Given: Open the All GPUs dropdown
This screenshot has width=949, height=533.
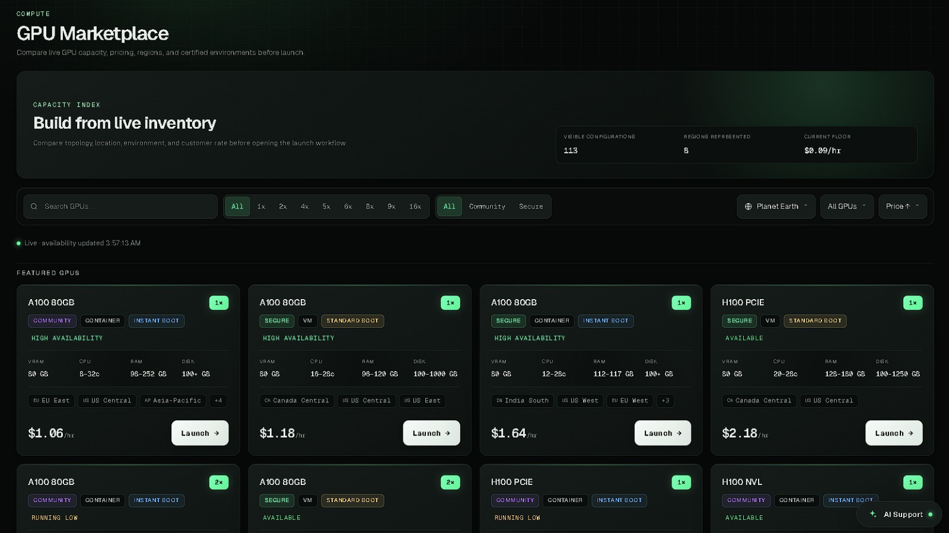Looking at the screenshot, I should (x=847, y=207).
